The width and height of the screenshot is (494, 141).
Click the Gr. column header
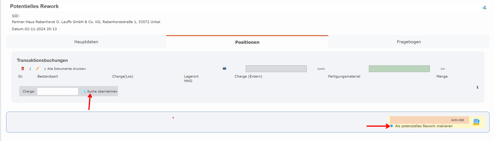coord(21,76)
